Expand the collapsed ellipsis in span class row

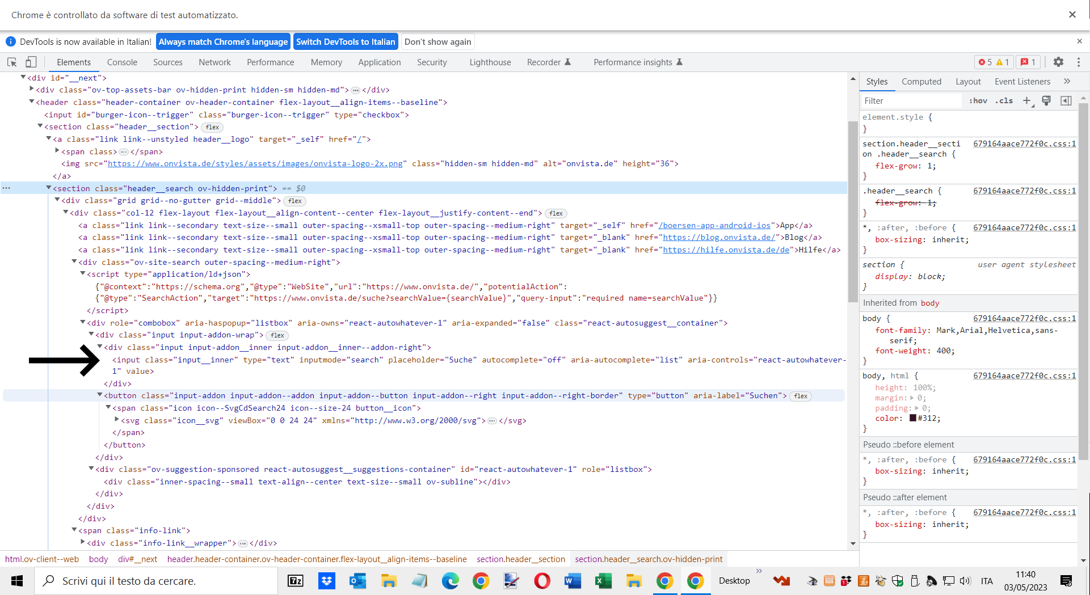click(124, 151)
